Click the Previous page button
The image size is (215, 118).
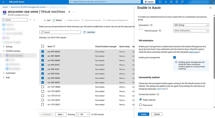(47, 114)
